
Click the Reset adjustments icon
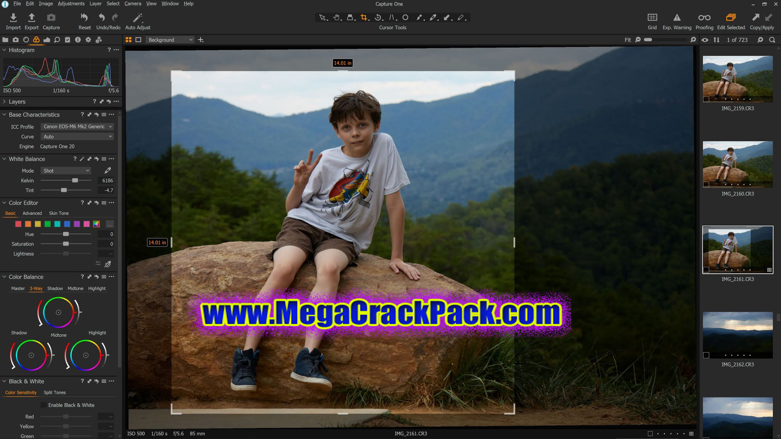coord(84,18)
